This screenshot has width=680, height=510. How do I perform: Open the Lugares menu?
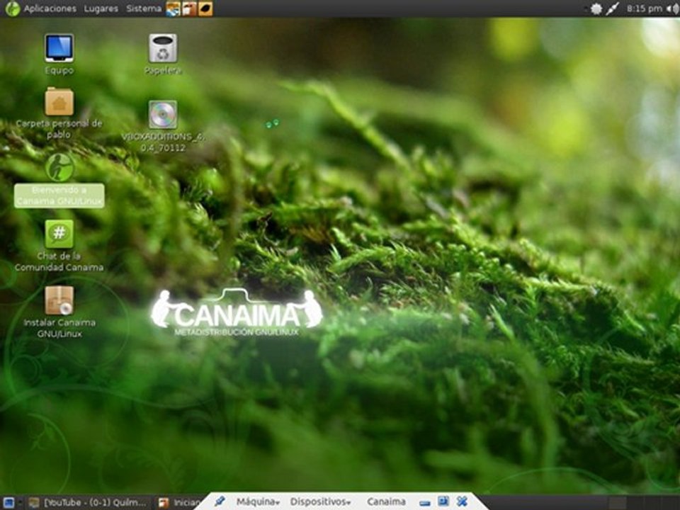click(x=101, y=8)
